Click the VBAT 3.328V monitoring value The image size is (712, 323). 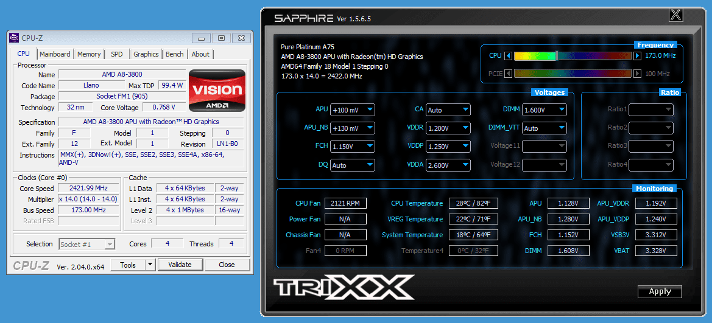tap(656, 251)
